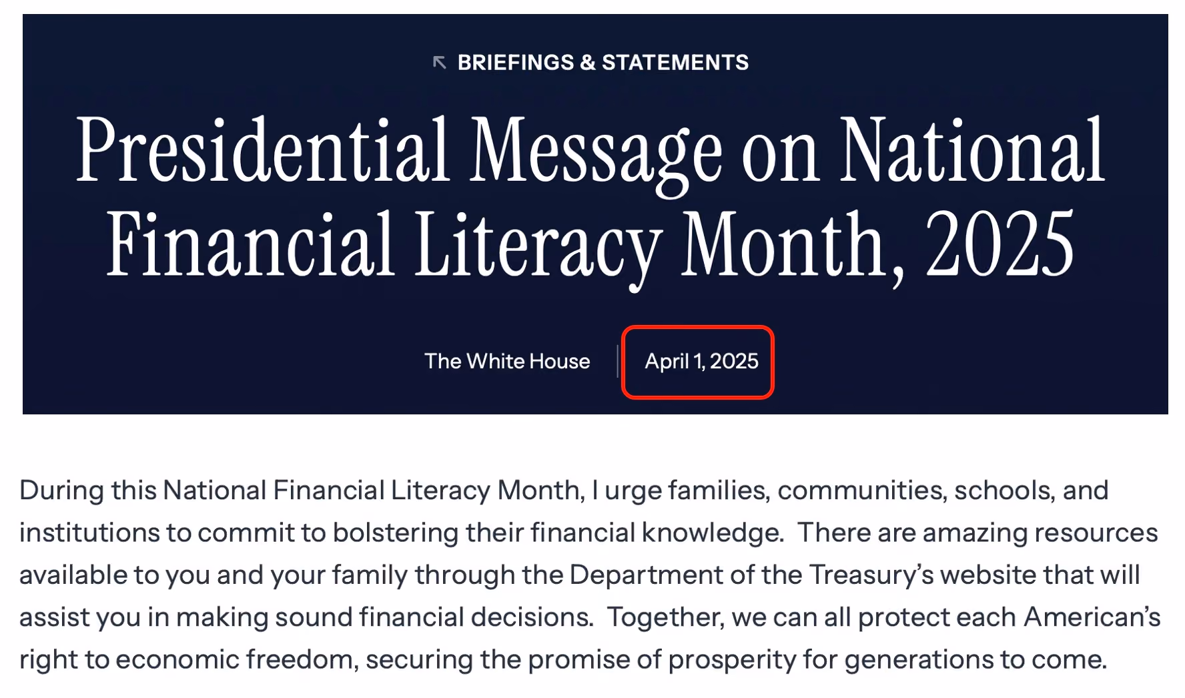Select the word Literacy in the headline
The image size is (1185, 698).
pos(538,247)
